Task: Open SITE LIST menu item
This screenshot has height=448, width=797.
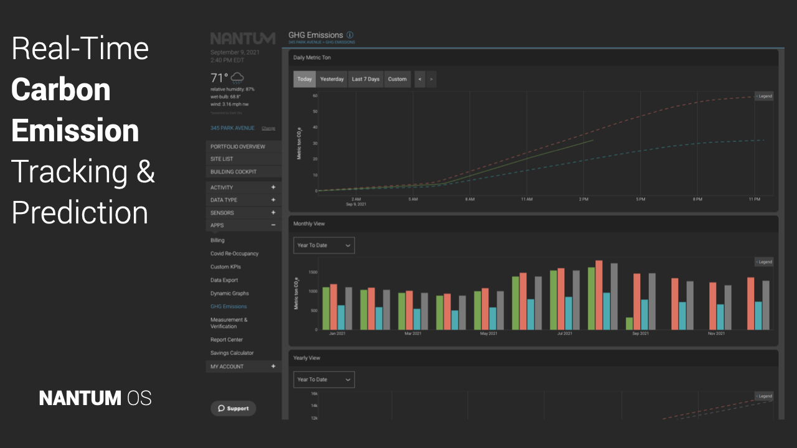Action: (243, 159)
